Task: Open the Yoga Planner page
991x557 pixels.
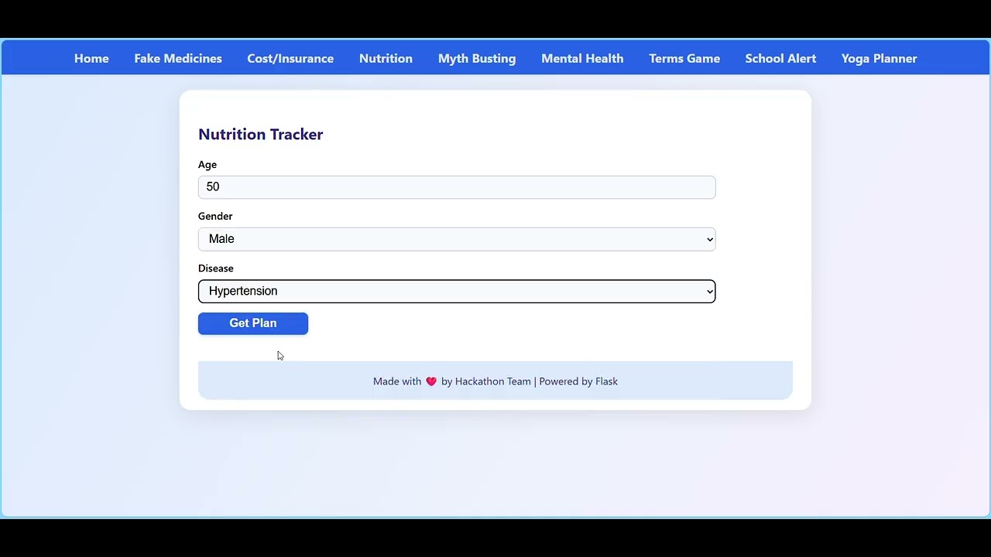Action: pyautogui.click(x=879, y=59)
